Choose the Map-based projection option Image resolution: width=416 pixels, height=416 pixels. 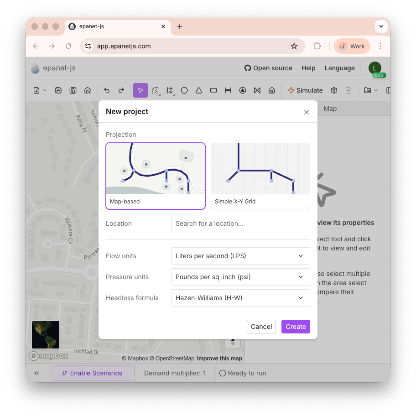[x=156, y=176]
